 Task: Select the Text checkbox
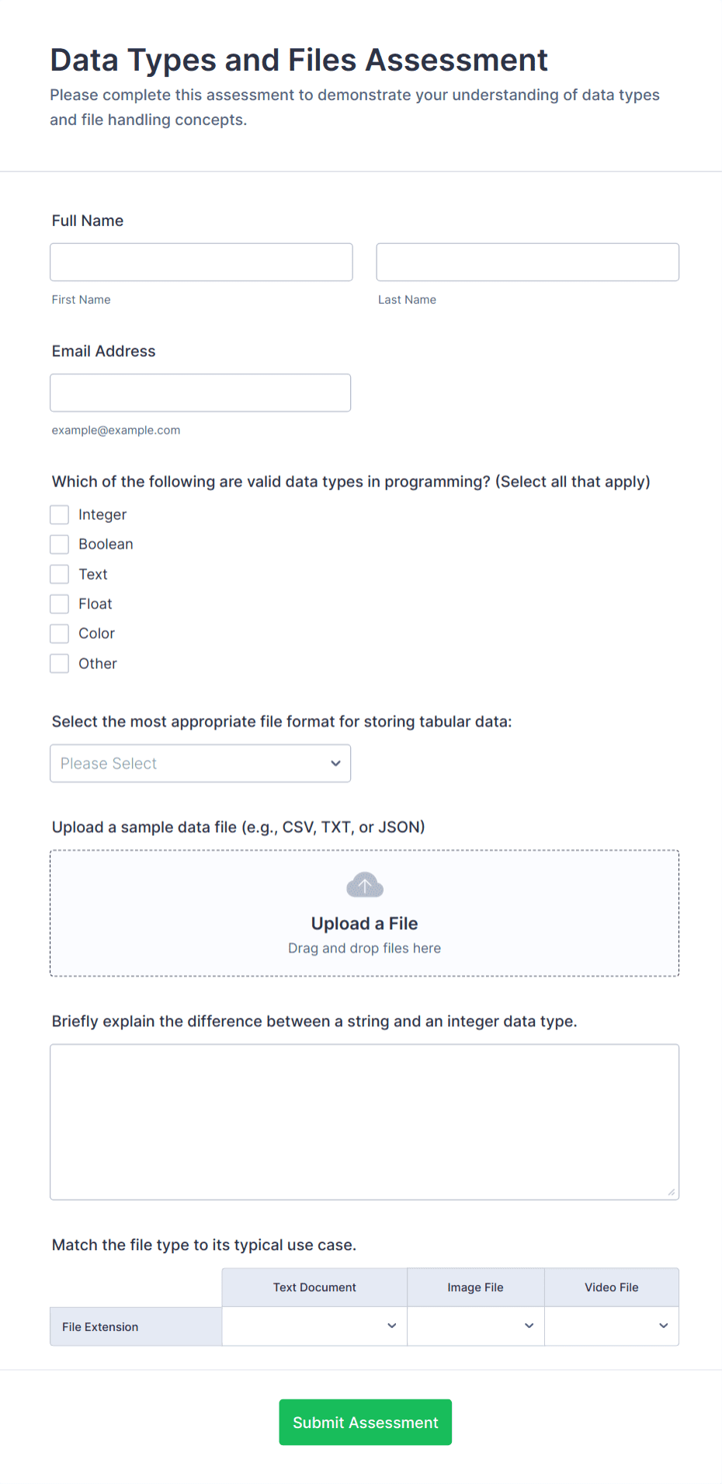(x=60, y=573)
